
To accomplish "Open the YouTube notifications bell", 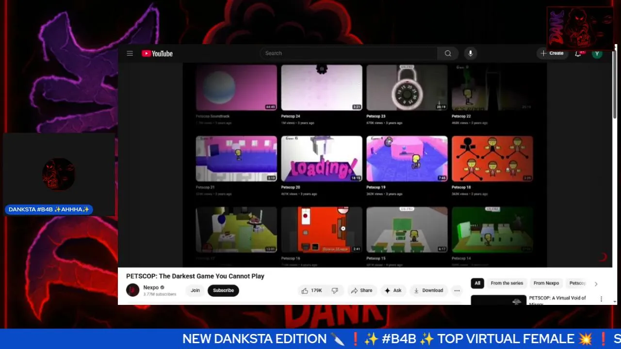I will 578,53.
